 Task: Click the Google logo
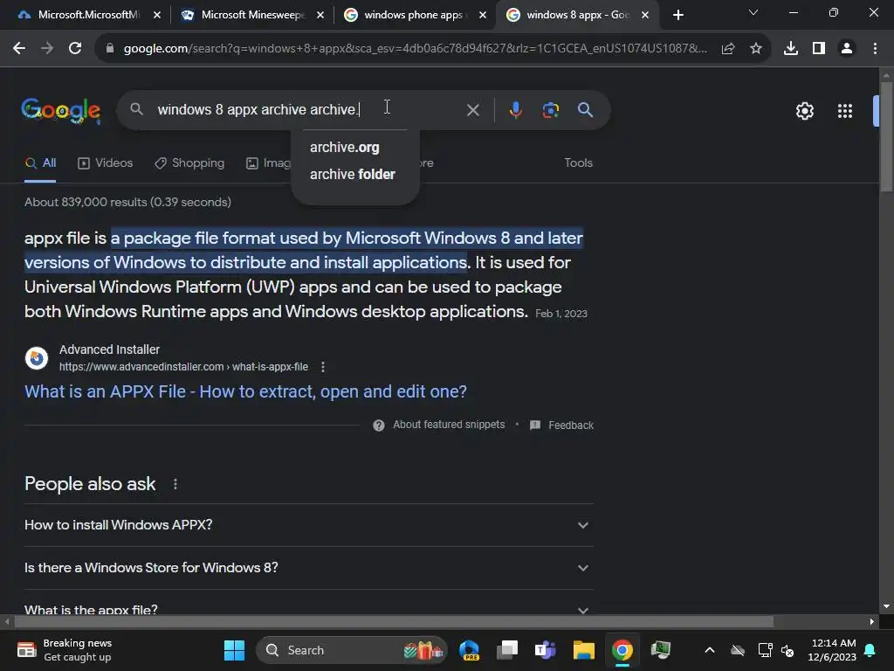pos(61,110)
